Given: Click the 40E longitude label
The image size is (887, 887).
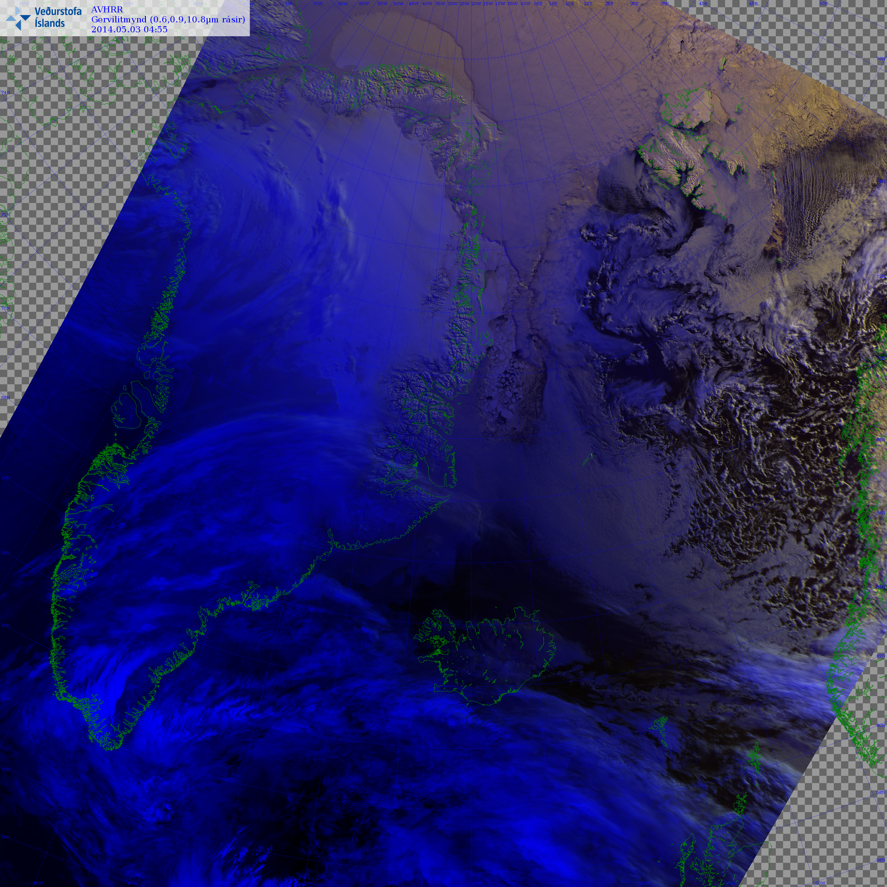Looking at the screenshot, I should pyautogui.click(x=703, y=4).
